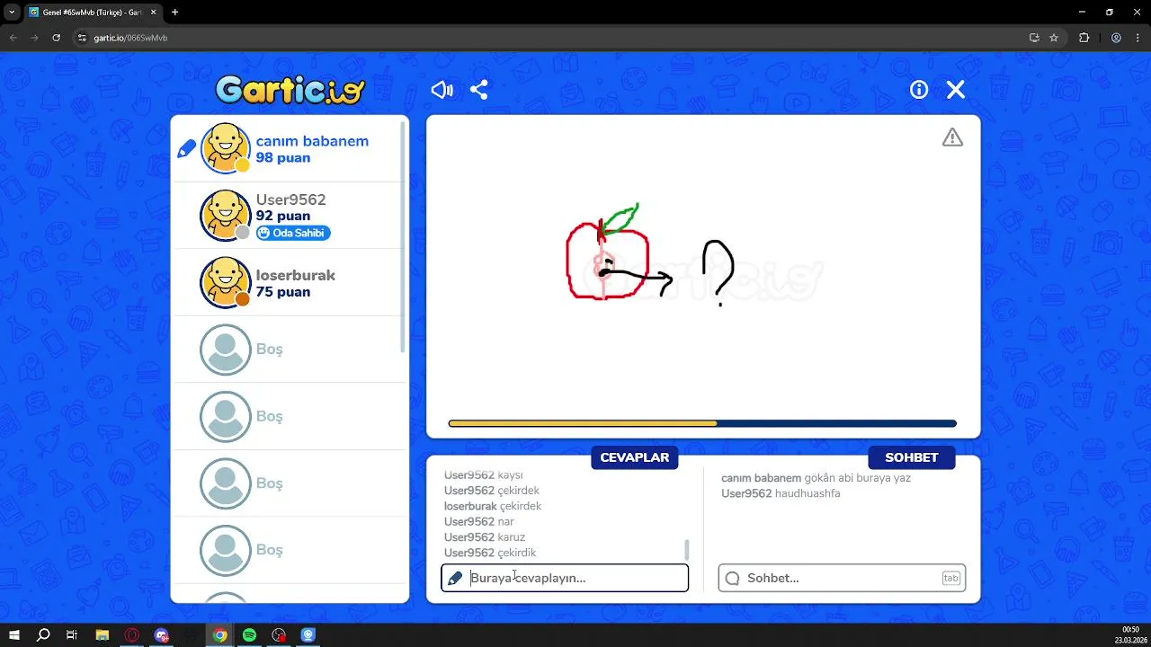Mute the game sound speaker icon
The height and width of the screenshot is (647, 1151).
pos(442,90)
